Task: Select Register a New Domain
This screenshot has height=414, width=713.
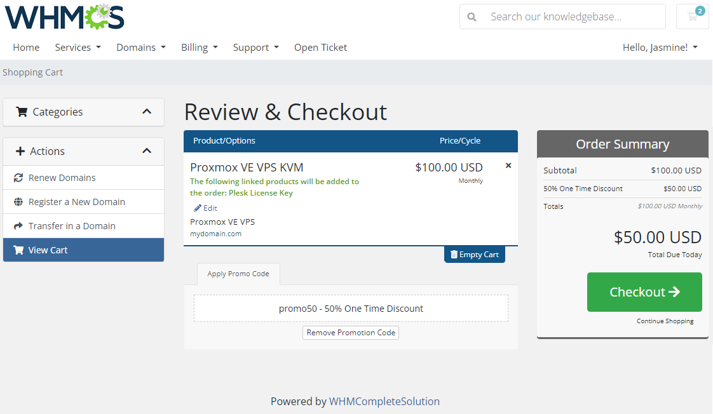Action: tap(84, 202)
